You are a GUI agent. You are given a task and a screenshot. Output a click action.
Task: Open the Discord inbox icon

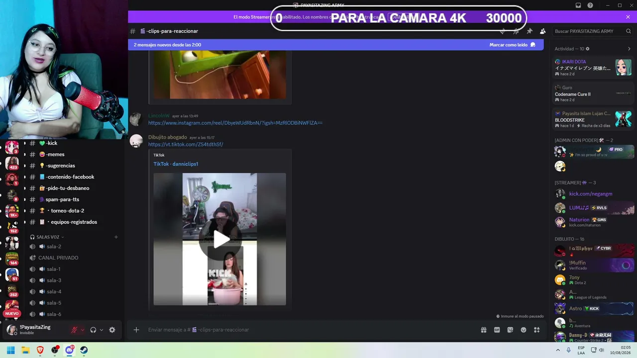pyautogui.click(x=578, y=5)
